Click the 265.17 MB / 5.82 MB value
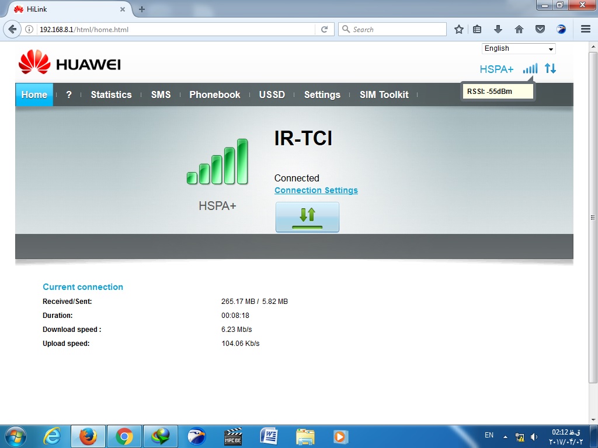The width and height of the screenshot is (598, 448). [255, 302]
